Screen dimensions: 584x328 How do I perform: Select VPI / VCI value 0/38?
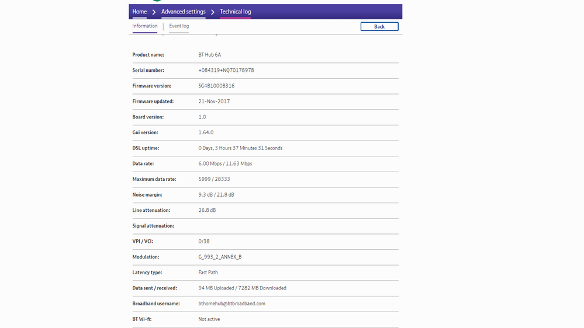tap(204, 242)
